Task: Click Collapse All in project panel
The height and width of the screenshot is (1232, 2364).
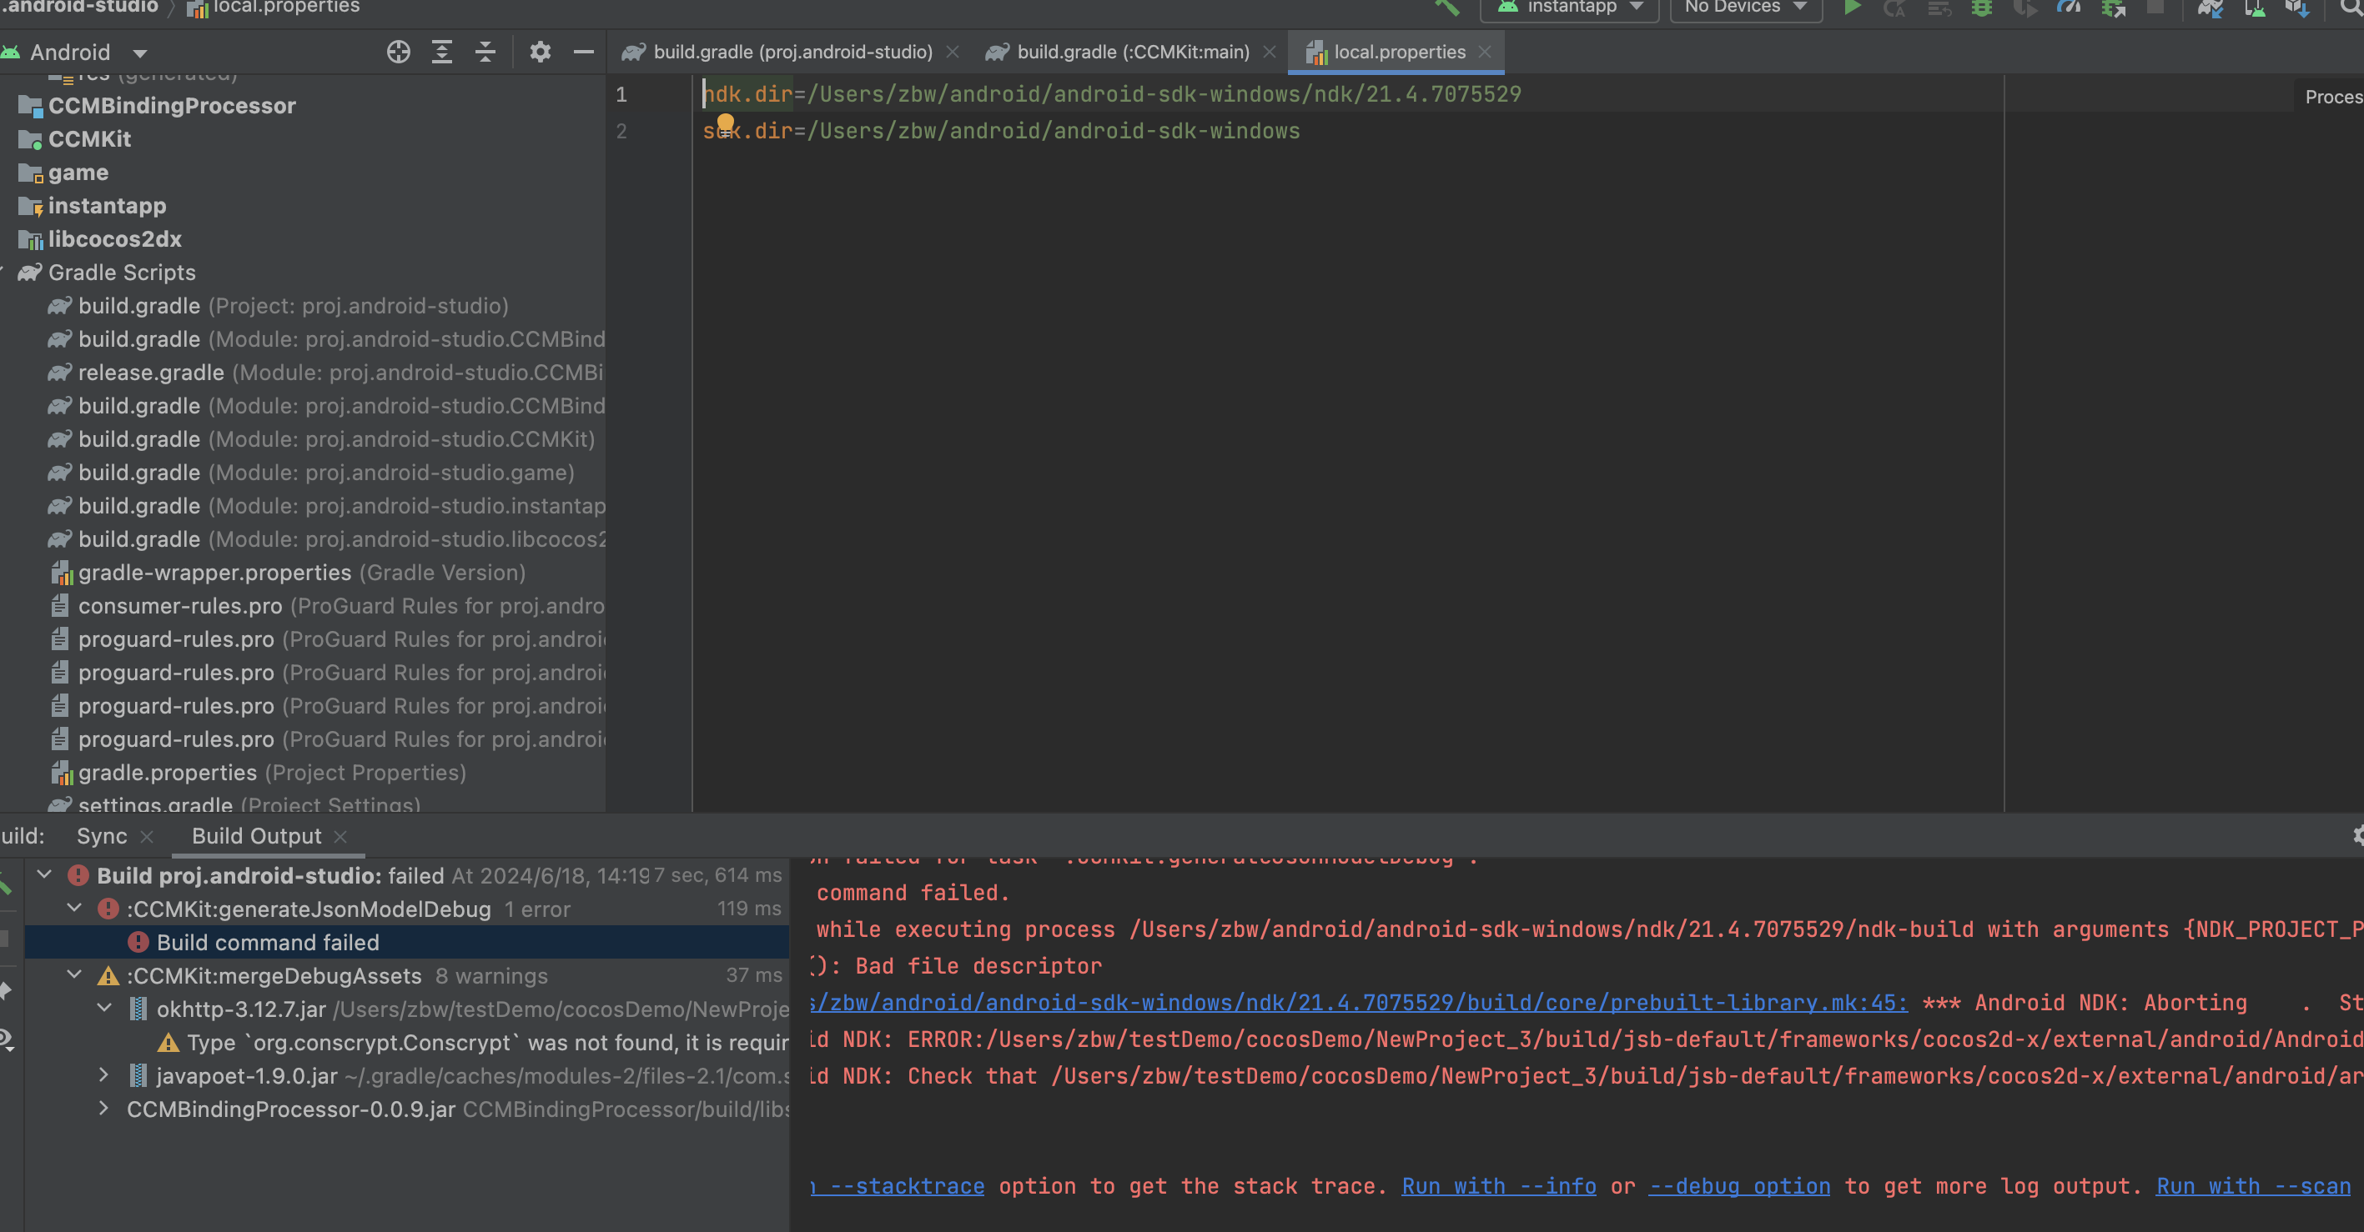Action: (x=485, y=53)
